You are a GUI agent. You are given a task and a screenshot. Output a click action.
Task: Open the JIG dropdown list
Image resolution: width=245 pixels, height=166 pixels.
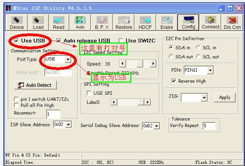204,98
